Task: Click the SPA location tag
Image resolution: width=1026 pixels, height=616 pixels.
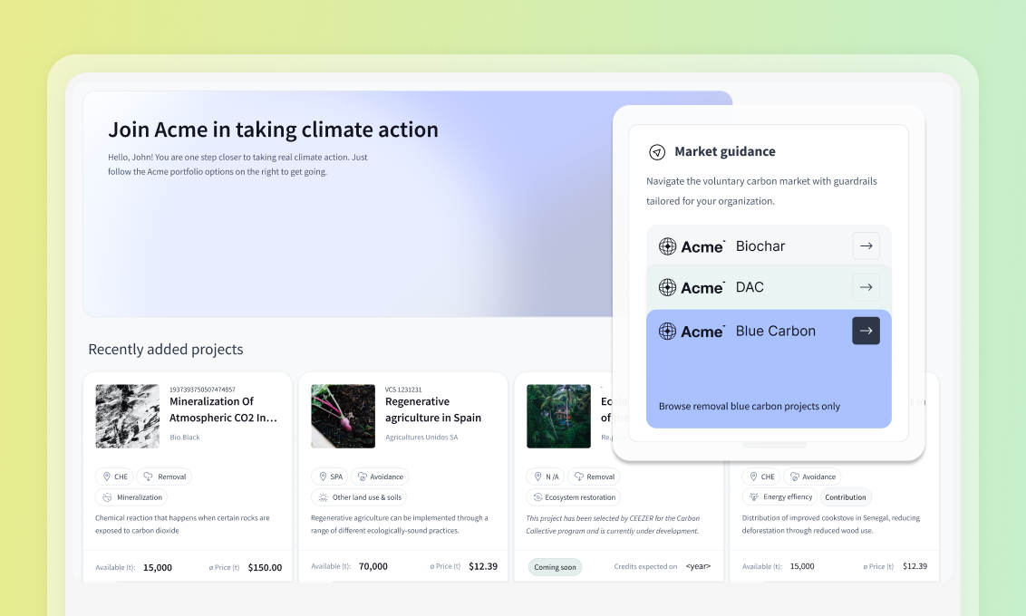Action: pyautogui.click(x=330, y=476)
